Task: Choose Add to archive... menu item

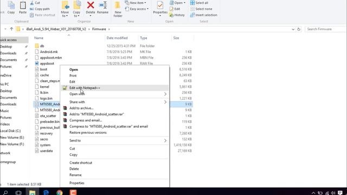Action: point(114,108)
